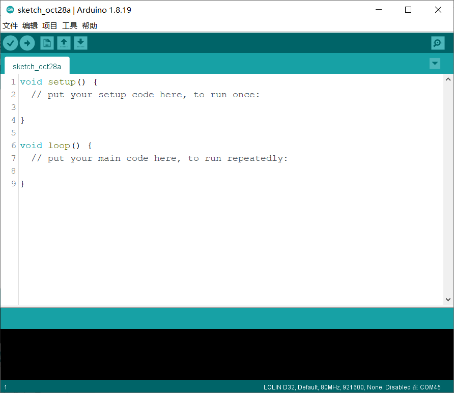Click the closing brace on line 4
Screen dimensions: 454x393
pyautogui.click(x=22, y=120)
